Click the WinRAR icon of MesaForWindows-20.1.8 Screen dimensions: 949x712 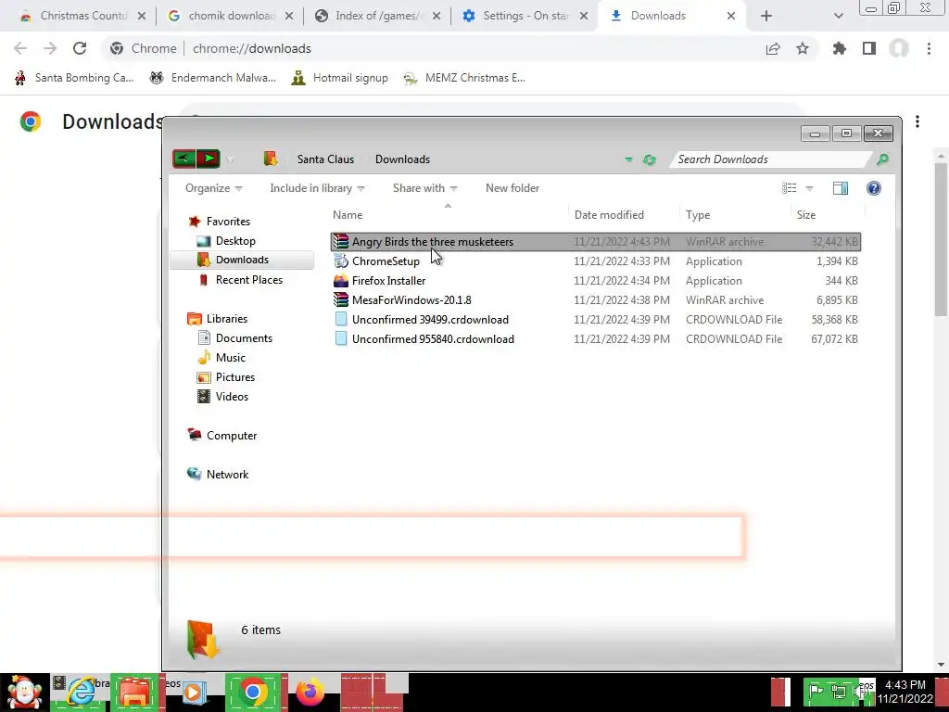coord(341,299)
